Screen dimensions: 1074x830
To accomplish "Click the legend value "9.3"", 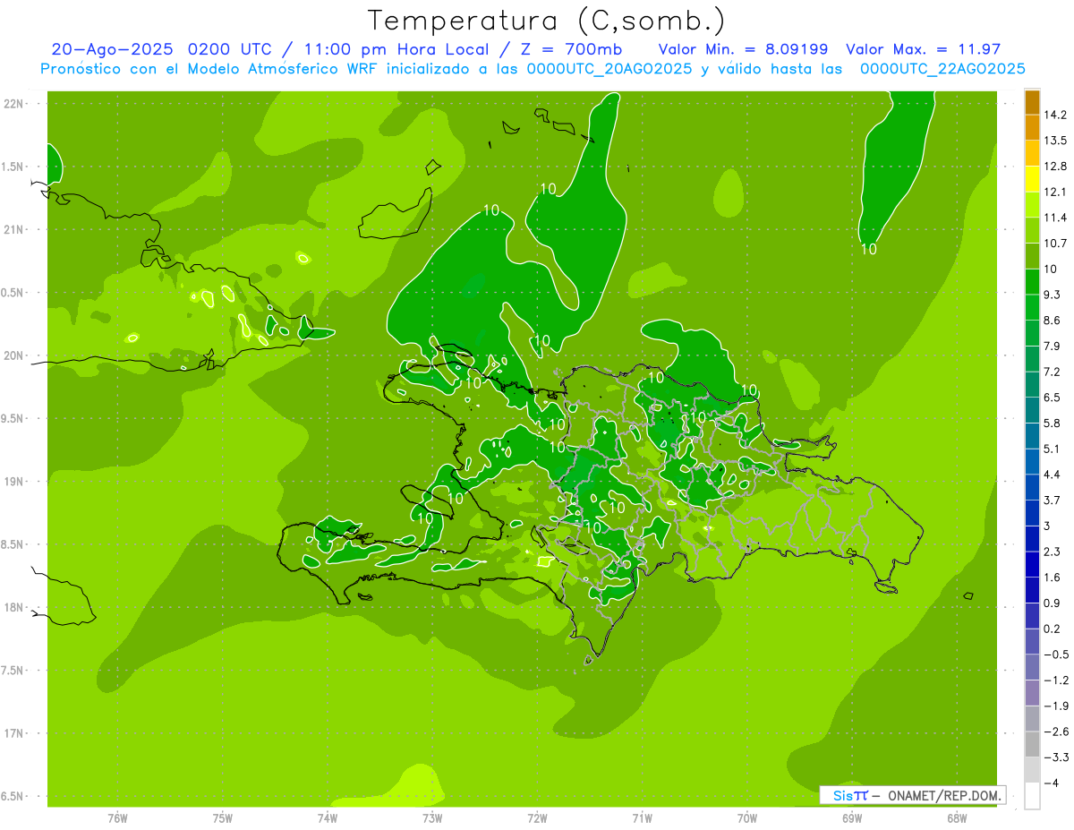I will click(x=1052, y=295).
